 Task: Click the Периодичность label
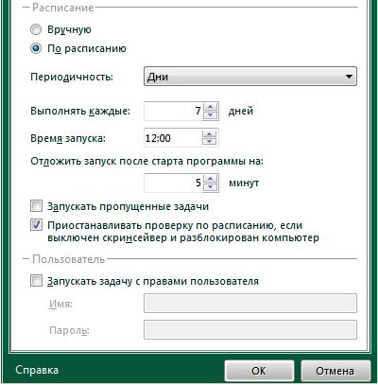pyautogui.click(x=72, y=77)
